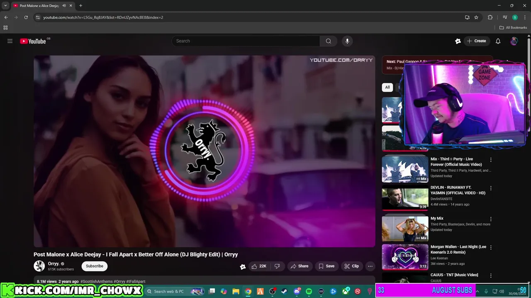This screenshot has width=531, height=298.
Task: Go to YouTube home via logo
Action: point(33,41)
